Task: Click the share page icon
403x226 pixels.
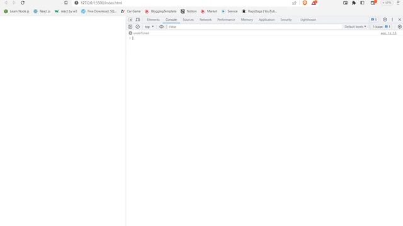Action: (x=294, y=3)
